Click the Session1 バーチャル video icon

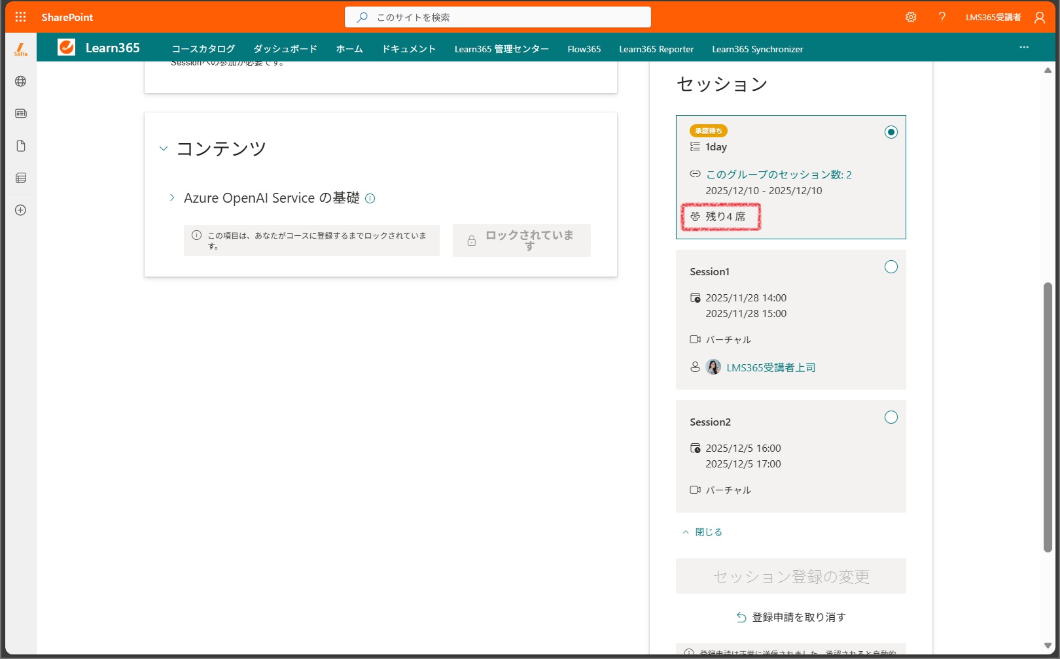[695, 340]
